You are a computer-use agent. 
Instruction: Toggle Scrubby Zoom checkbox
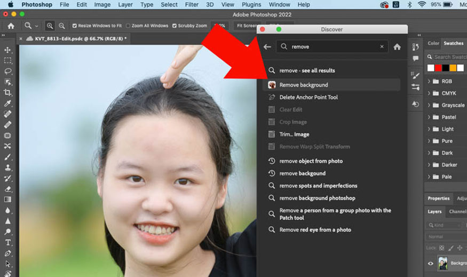point(175,26)
